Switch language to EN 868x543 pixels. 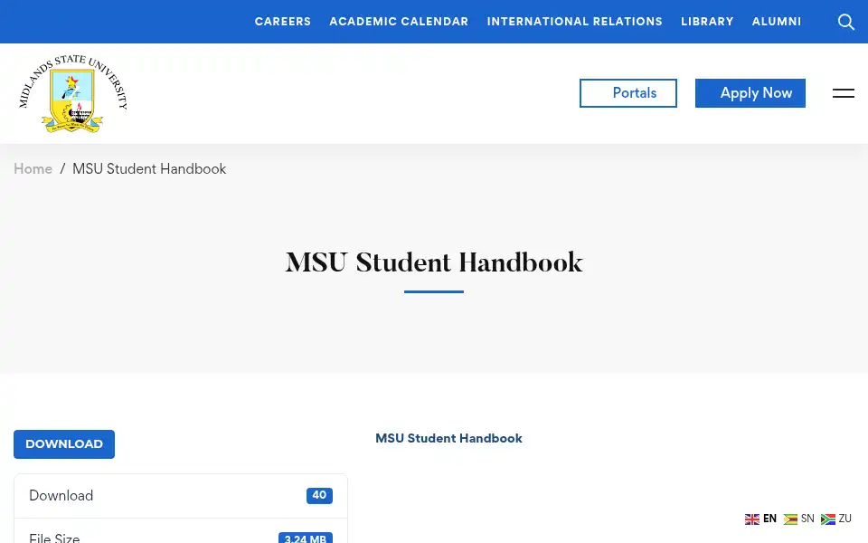pyautogui.click(x=769, y=519)
